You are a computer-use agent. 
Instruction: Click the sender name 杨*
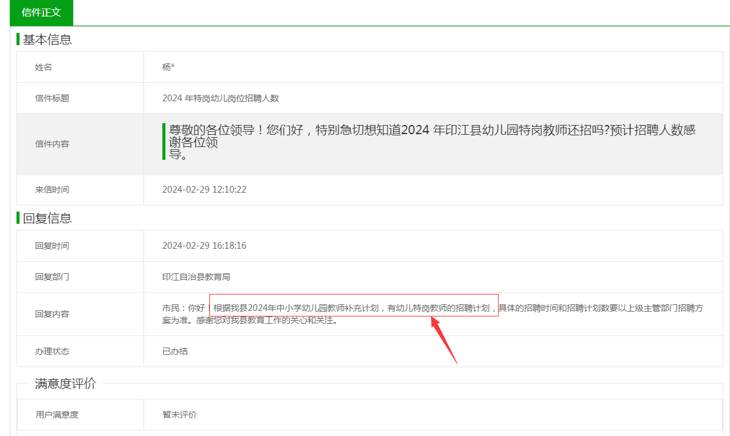[x=168, y=67]
